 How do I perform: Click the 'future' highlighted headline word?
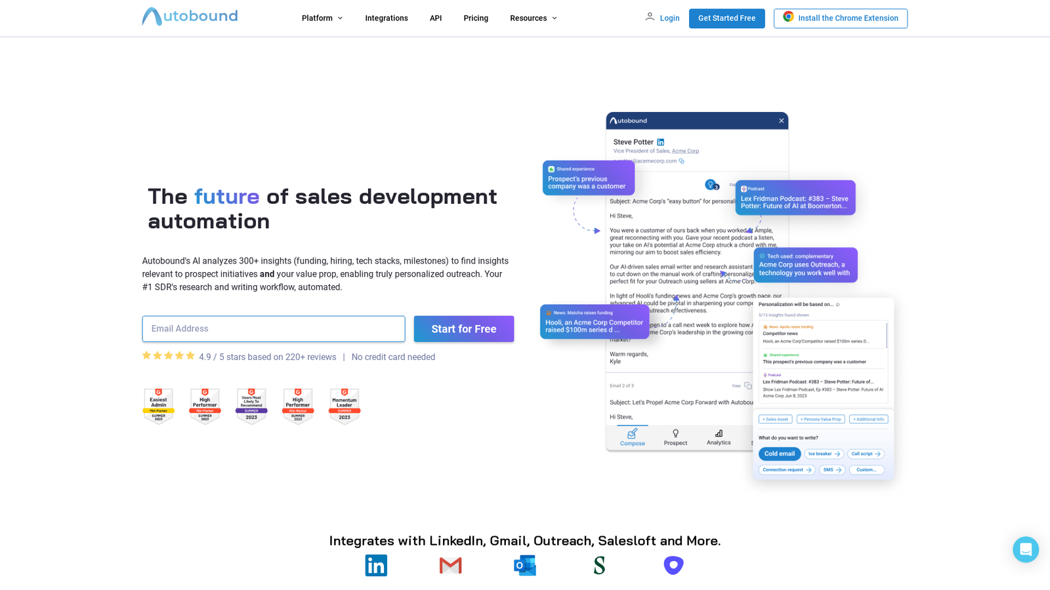click(x=226, y=197)
